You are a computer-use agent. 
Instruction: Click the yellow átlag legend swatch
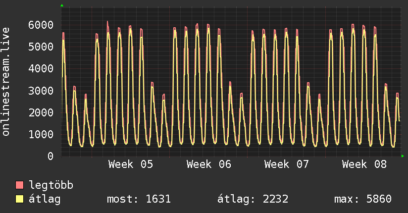click(20, 199)
